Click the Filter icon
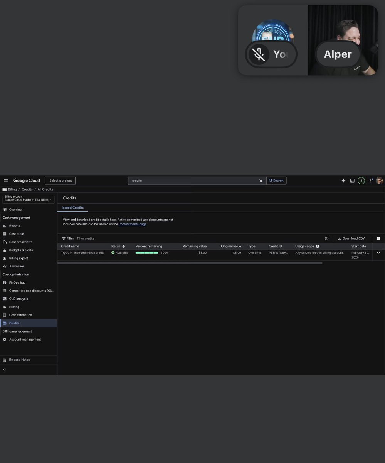Viewport: 385px width, 463px height. tap(64, 238)
